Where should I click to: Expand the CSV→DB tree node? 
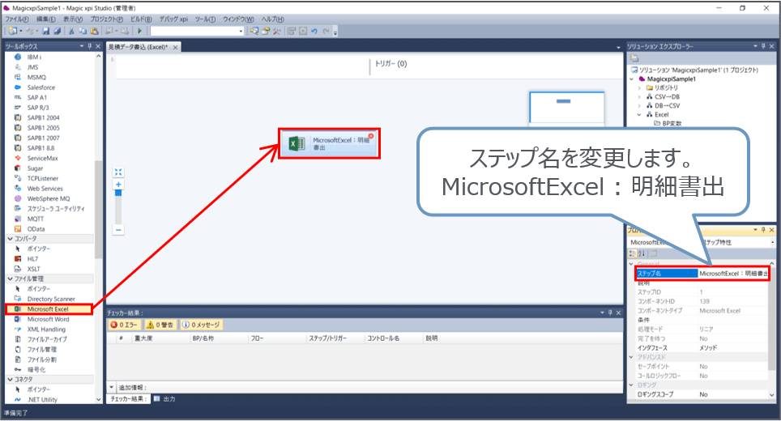point(639,96)
